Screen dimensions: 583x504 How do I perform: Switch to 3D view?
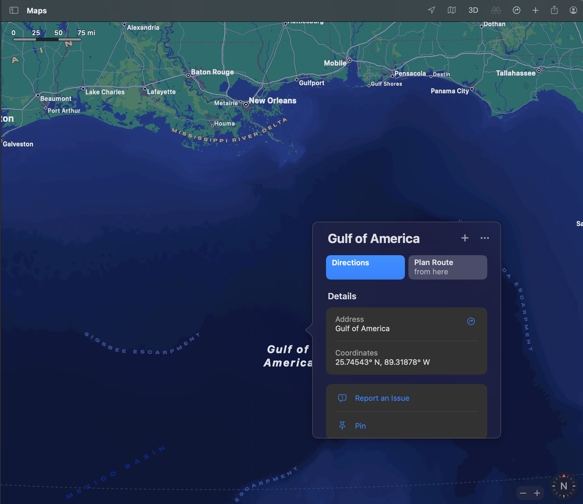[x=473, y=10]
